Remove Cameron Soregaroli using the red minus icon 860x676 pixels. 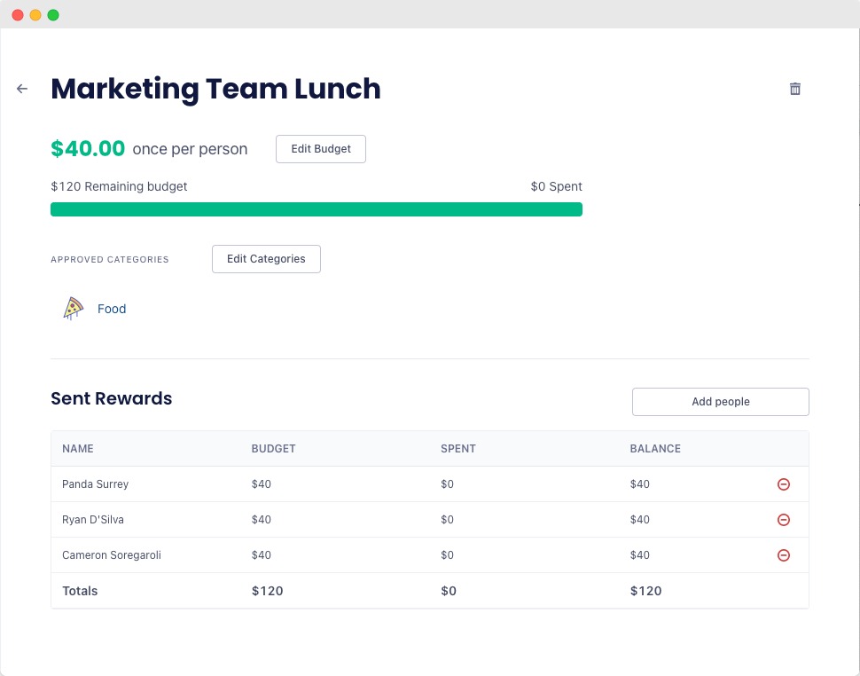coord(784,555)
